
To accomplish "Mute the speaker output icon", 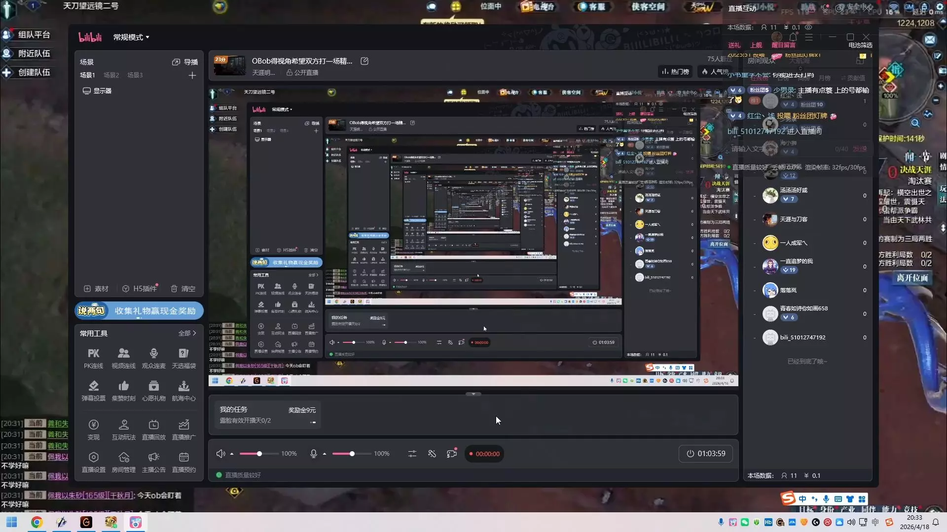I will point(220,454).
